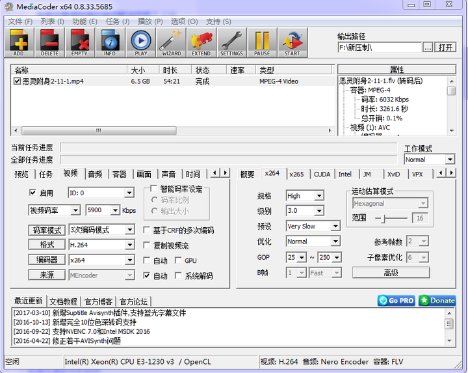The height and width of the screenshot is (373, 468).
Task: Click the START transcoding icon
Action: tap(292, 42)
